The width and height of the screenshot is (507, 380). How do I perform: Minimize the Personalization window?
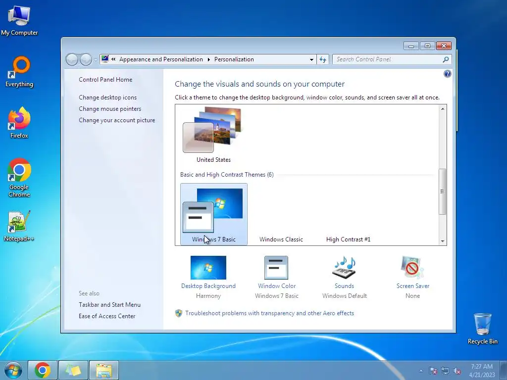411,46
